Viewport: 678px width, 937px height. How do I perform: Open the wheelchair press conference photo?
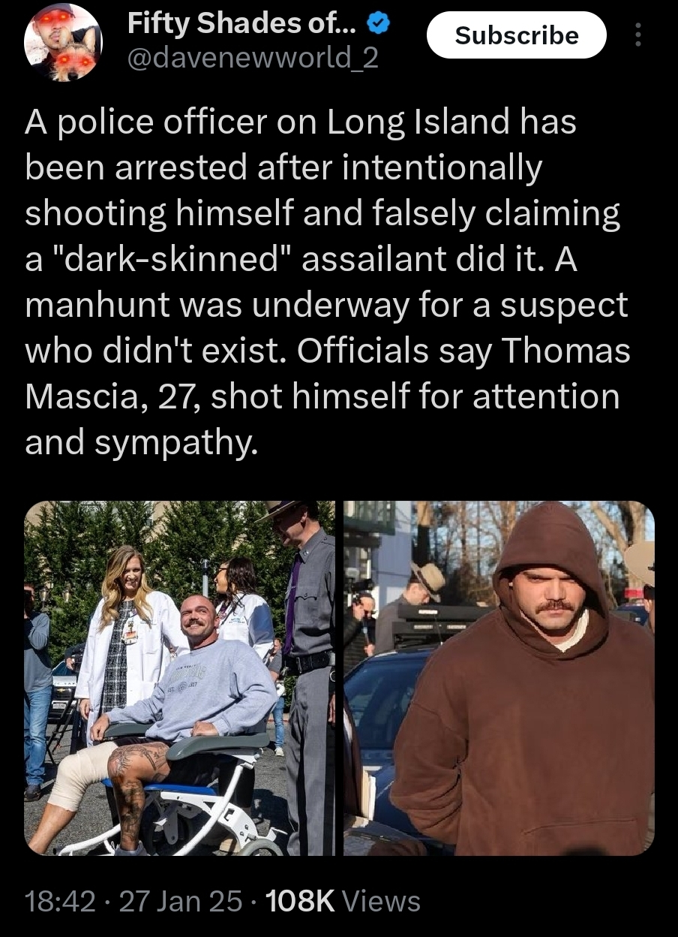(180, 678)
